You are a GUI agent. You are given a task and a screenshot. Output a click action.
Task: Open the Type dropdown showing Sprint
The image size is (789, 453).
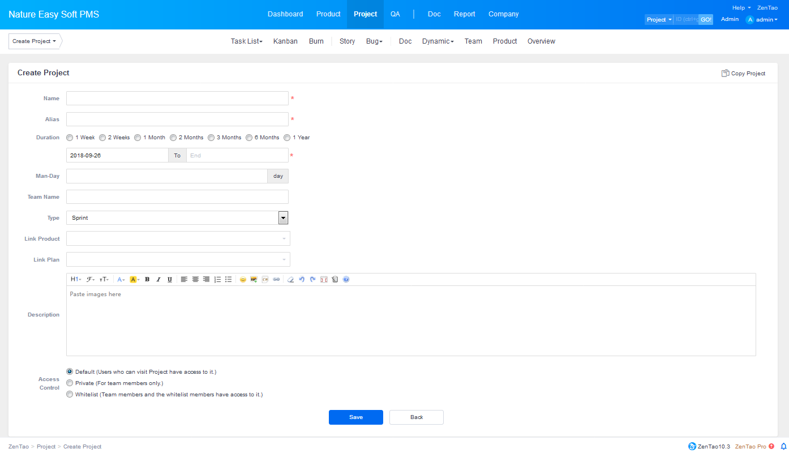(x=177, y=218)
